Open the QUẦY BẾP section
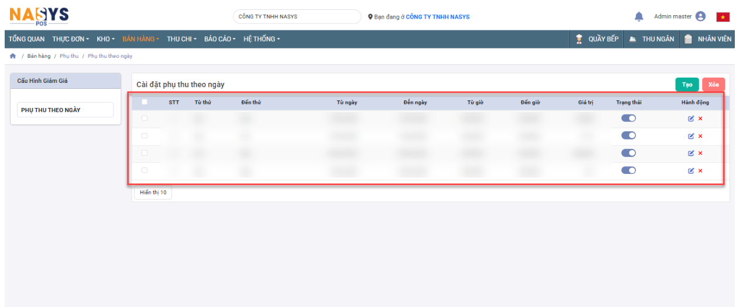This screenshot has width=736, height=307. (x=597, y=39)
